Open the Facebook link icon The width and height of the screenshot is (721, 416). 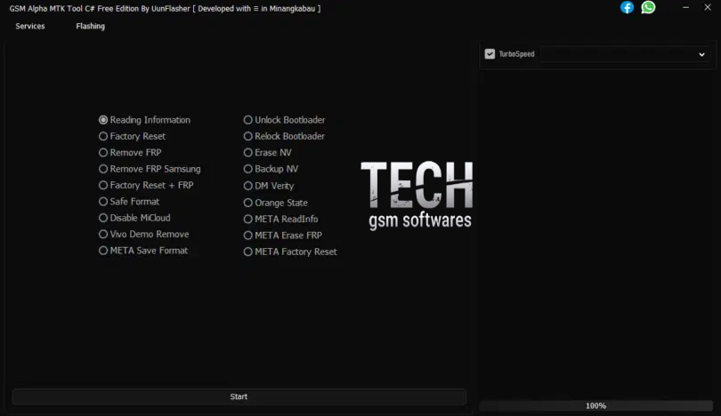tap(627, 7)
